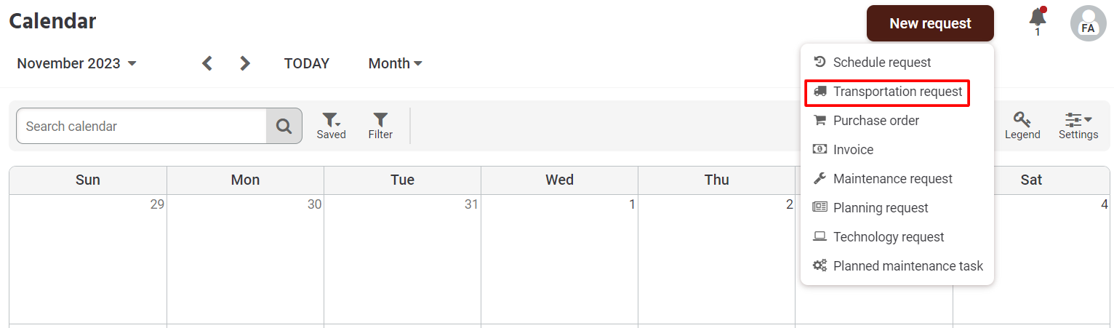Open the Filter funnel icon
The image size is (1114, 328).
point(380,125)
